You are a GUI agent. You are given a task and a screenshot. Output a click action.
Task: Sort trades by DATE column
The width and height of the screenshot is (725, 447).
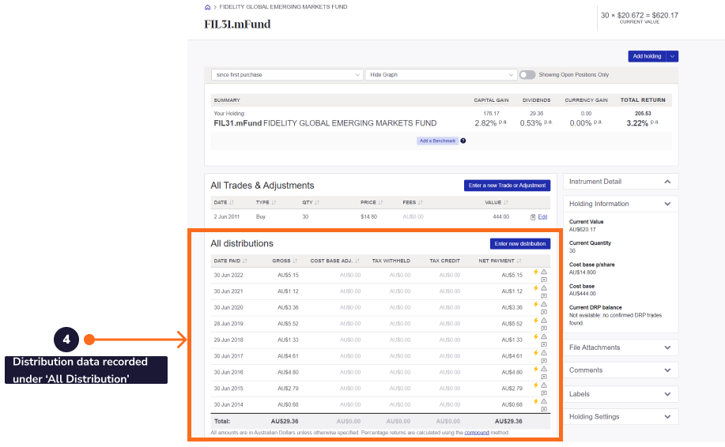point(224,202)
